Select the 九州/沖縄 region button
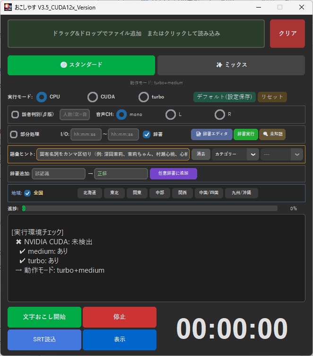This screenshot has width=313, height=356. [x=241, y=193]
